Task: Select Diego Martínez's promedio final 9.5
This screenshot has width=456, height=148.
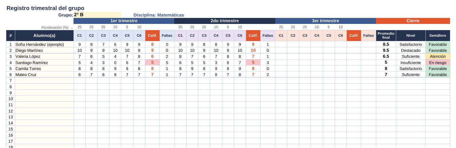Action: tap(386, 50)
